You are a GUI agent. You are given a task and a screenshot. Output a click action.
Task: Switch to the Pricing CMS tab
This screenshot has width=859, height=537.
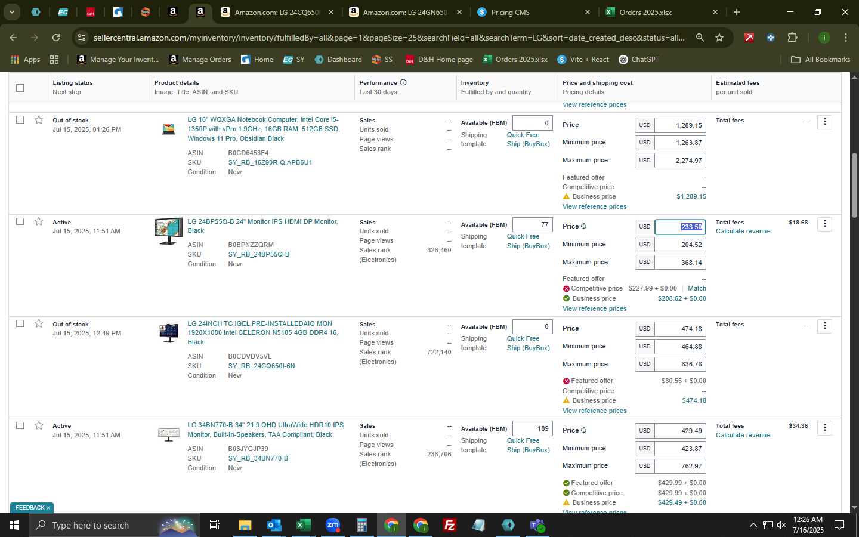[x=534, y=12]
